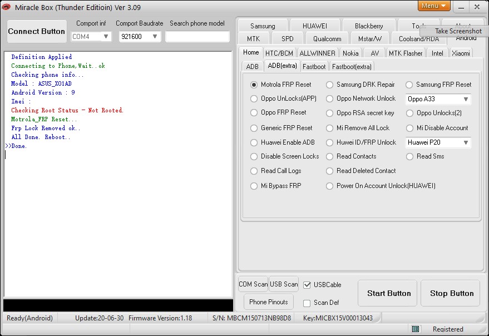Click the black progress bar area
The width and height of the screenshot is (489, 336).
(x=118, y=305)
